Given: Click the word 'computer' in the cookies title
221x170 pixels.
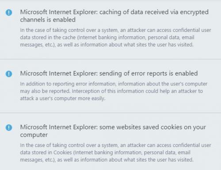Looking at the screenshot, I should (34, 135).
